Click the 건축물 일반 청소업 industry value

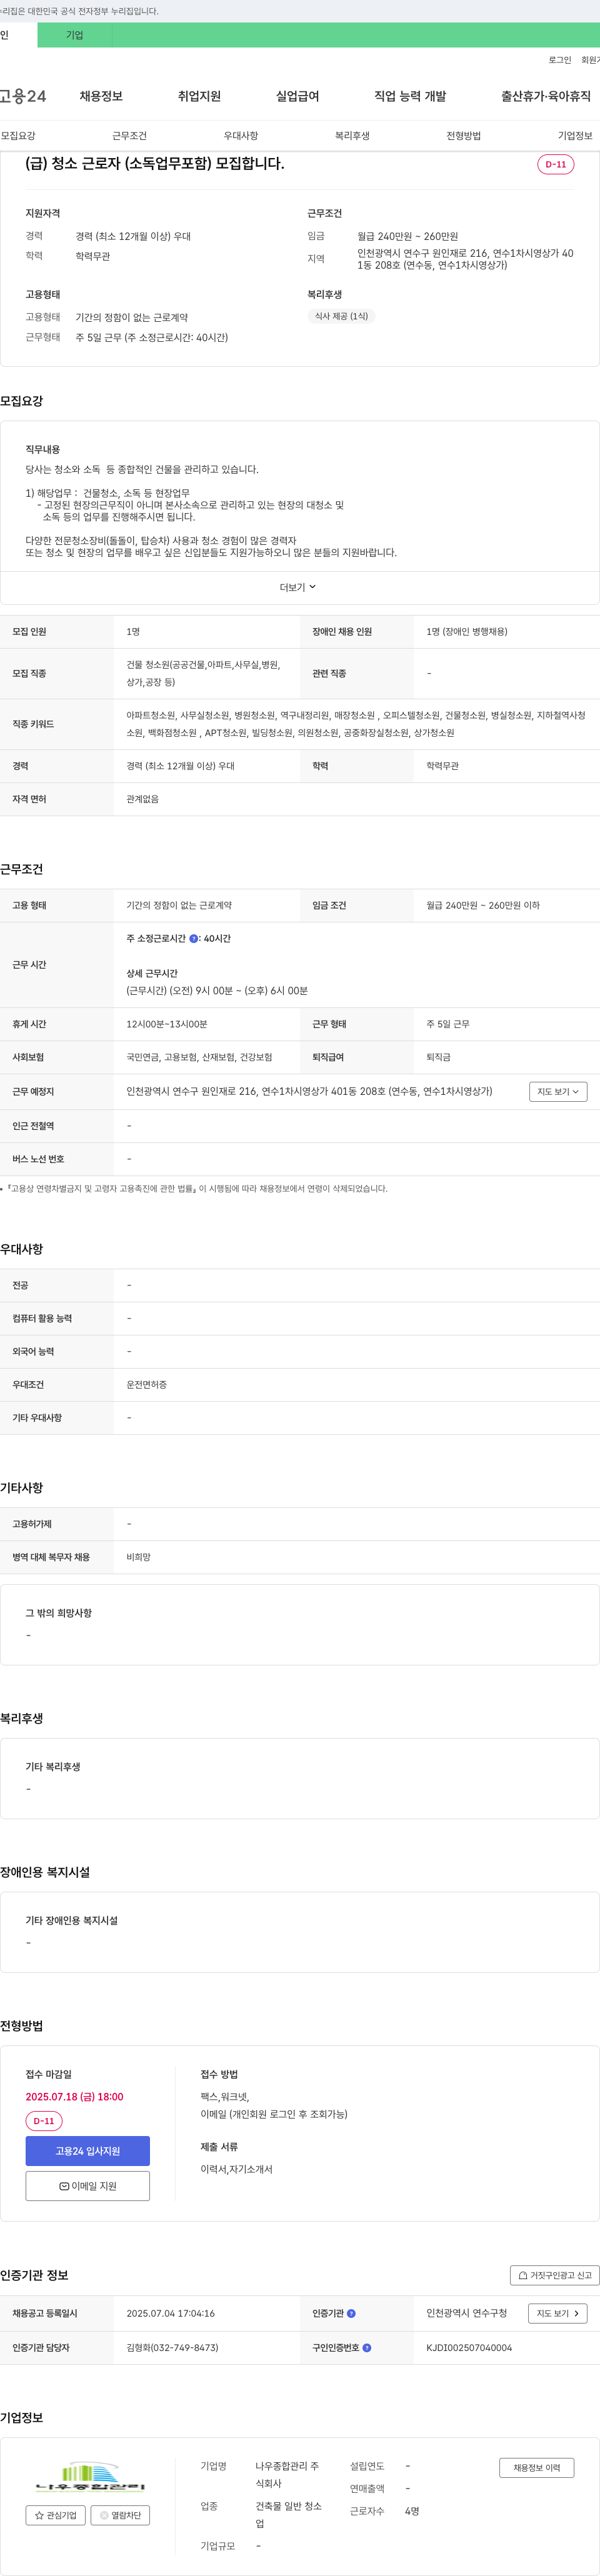[288, 2514]
